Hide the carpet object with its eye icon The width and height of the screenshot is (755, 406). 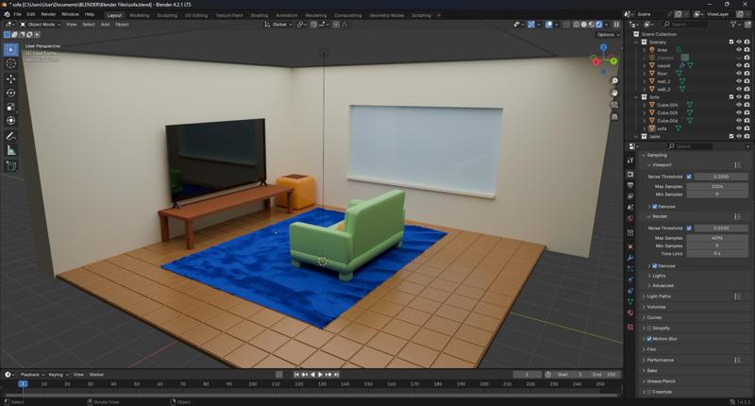tap(739, 66)
